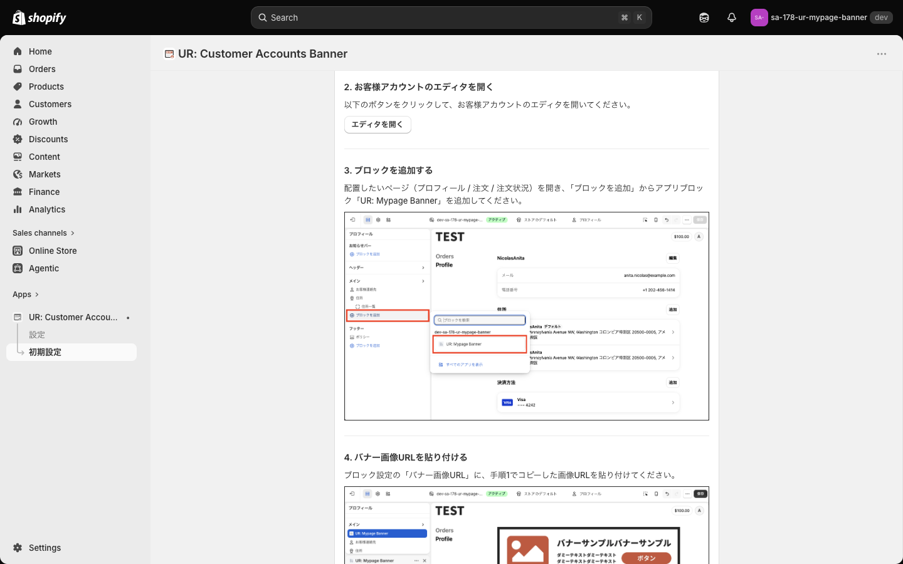Click the Customers person icon
Screen dimensions: 903x564
pos(18,104)
